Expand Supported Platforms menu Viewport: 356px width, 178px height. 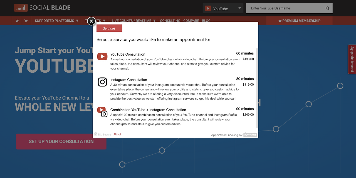tap(57, 21)
